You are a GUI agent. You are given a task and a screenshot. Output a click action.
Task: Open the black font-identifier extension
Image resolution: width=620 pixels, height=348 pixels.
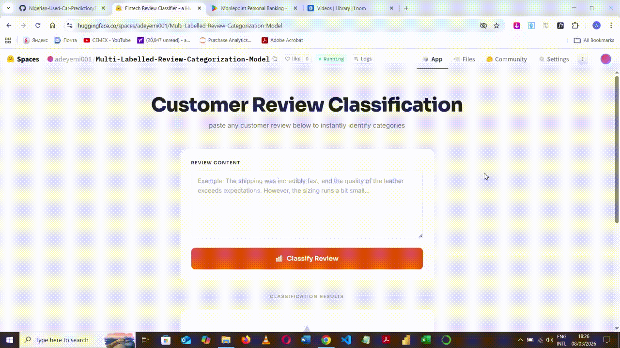[560, 26]
